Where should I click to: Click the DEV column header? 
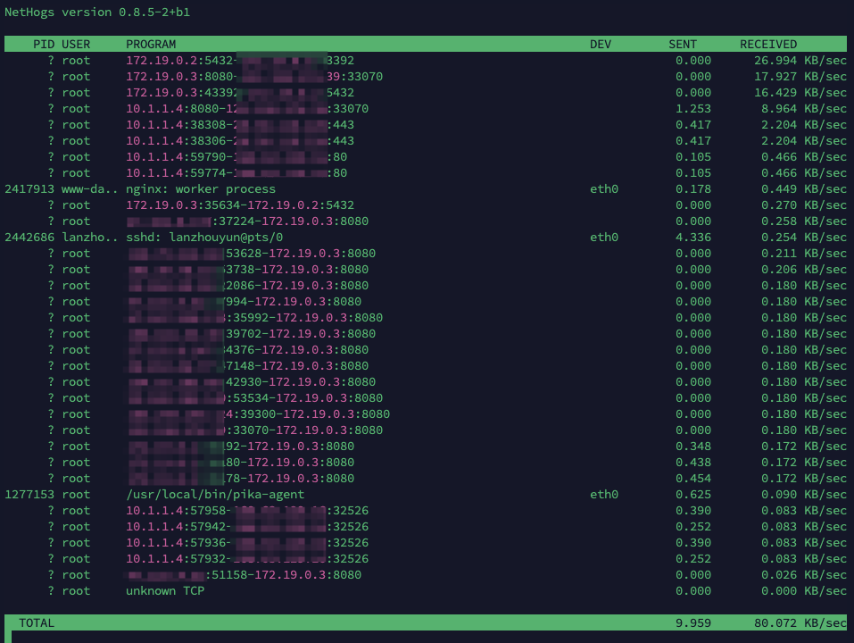click(x=601, y=44)
